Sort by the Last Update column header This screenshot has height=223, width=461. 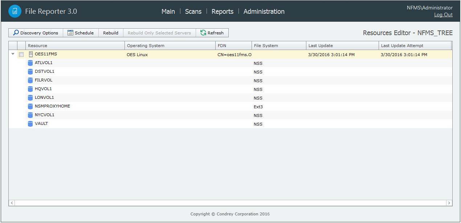321,46
